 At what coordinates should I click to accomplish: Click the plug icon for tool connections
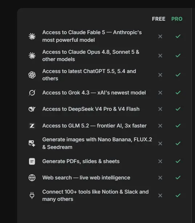click(x=32, y=195)
